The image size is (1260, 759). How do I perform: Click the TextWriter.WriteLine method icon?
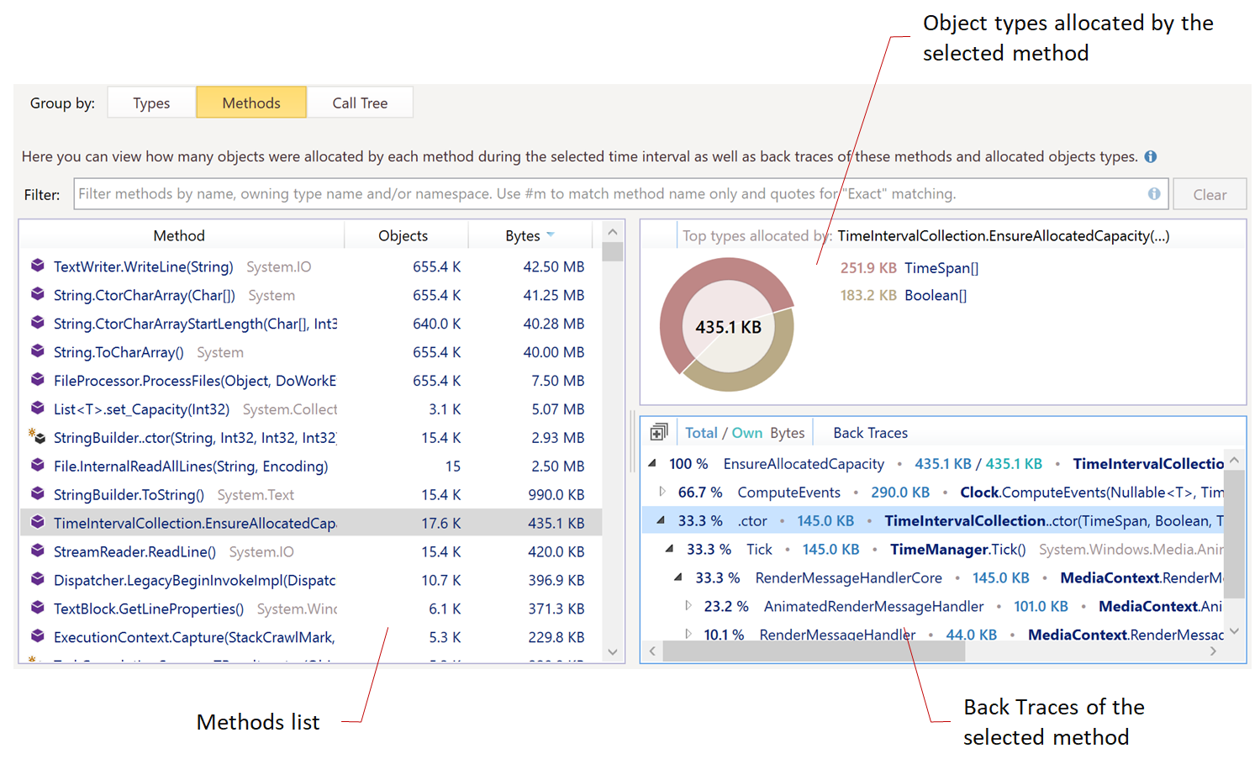coord(38,266)
